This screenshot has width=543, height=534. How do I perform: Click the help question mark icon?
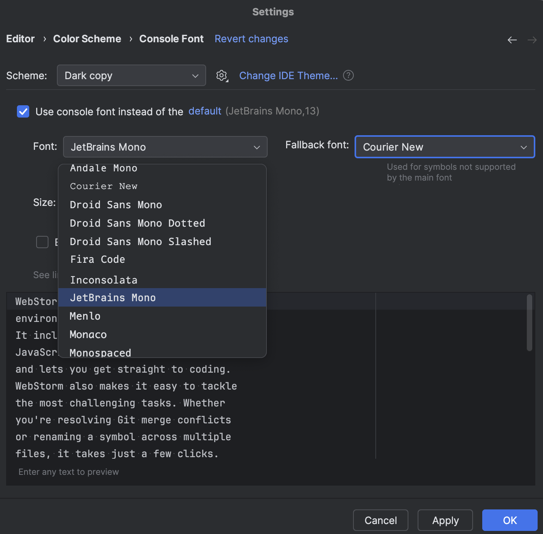[x=348, y=75]
